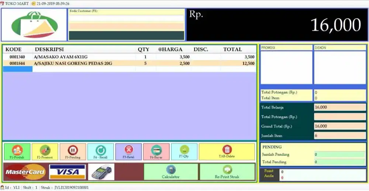Viewport: 369px width, 191px height.
Task: Select the EDC card terminal image
Action: [101, 172]
